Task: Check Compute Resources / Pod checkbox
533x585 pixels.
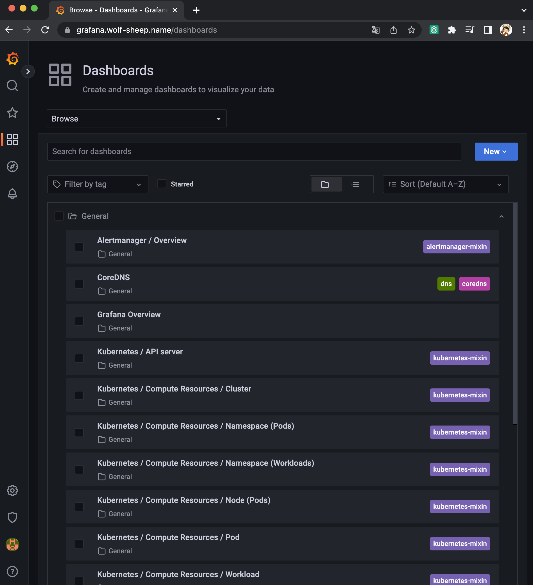Action: (x=79, y=544)
